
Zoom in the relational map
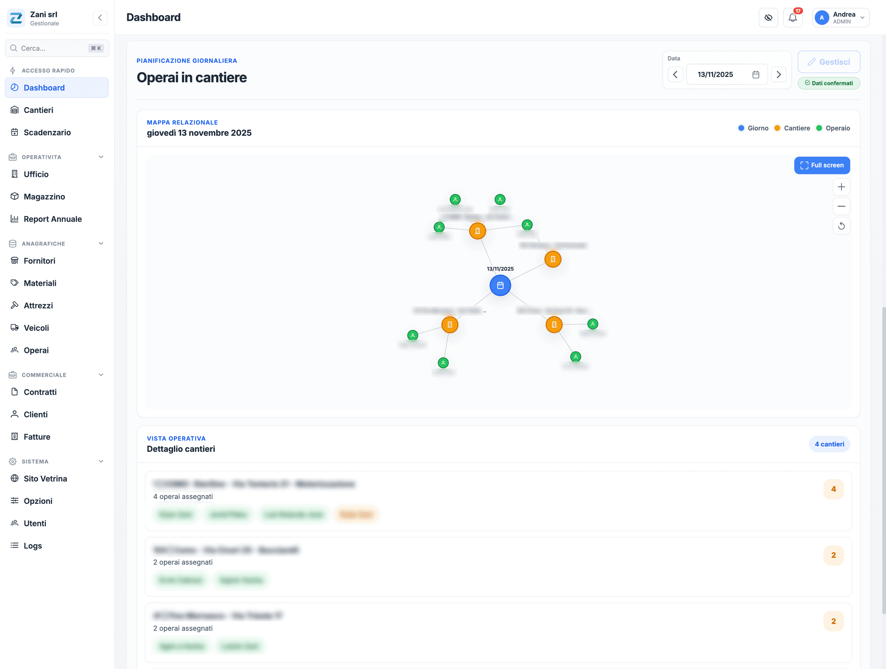click(841, 187)
